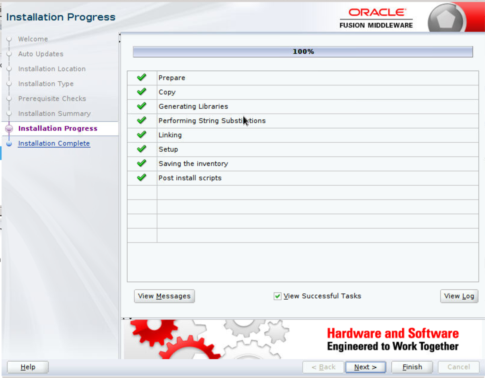The width and height of the screenshot is (485, 378).
Task: Uncheck View Successful Tasks checkbox
Action: pyautogui.click(x=278, y=296)
